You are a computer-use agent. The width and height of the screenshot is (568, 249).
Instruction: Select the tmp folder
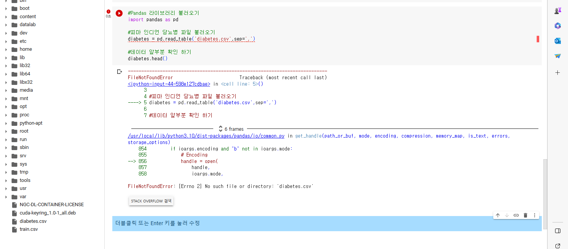pos(24,172)
